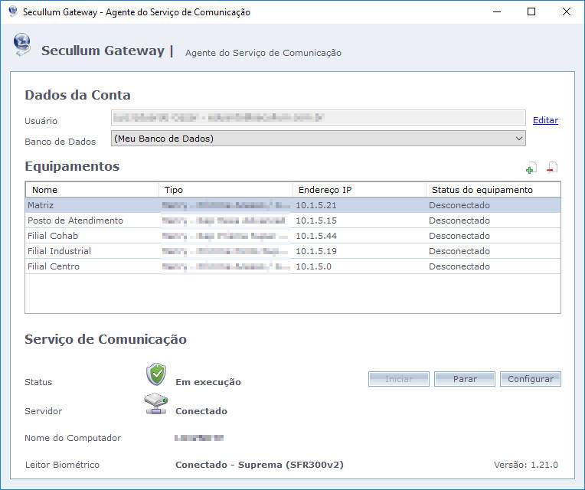Click the Em execução status text
Image resolution: width=585 pixels, height=490 pixels.
point(208,382)
